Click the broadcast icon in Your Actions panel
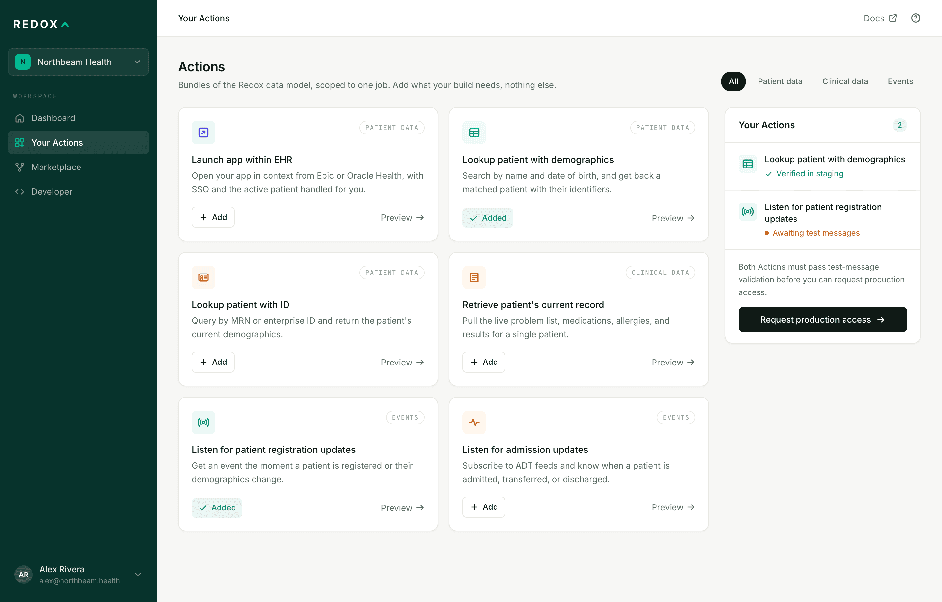 748,212
